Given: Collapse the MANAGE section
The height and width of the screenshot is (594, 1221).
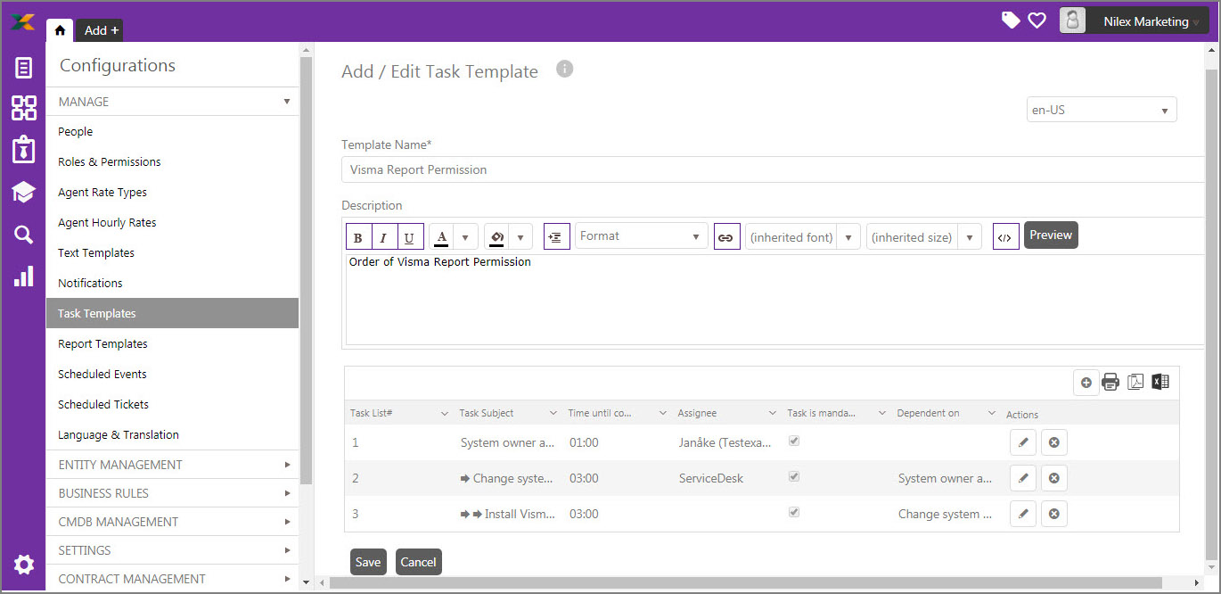Looking at the screenshot, I should coord(172,102).
